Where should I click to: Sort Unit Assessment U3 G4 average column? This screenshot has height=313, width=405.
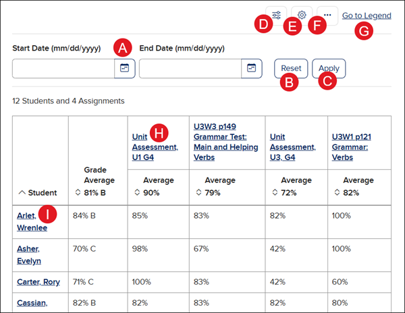click(x=275, y=194)
